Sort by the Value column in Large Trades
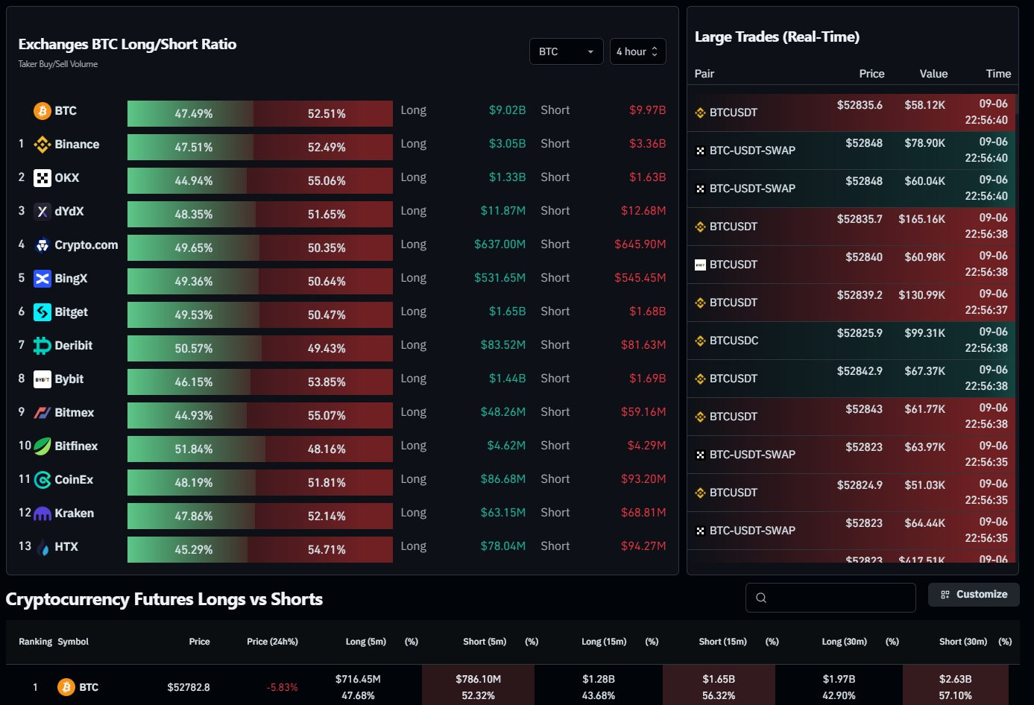This screenshot has height=705, width=1034. [x=933, y=74]
